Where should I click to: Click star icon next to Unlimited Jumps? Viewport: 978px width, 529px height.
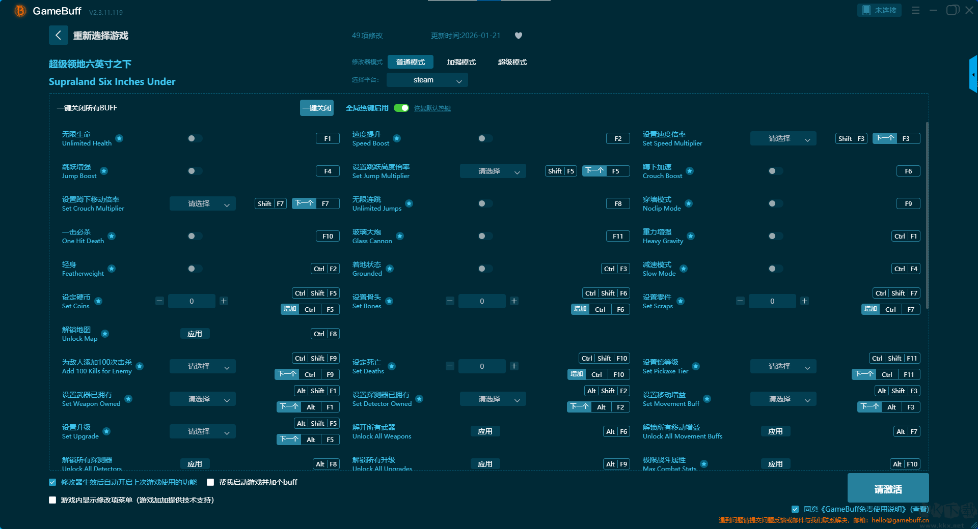click(409, 203)
